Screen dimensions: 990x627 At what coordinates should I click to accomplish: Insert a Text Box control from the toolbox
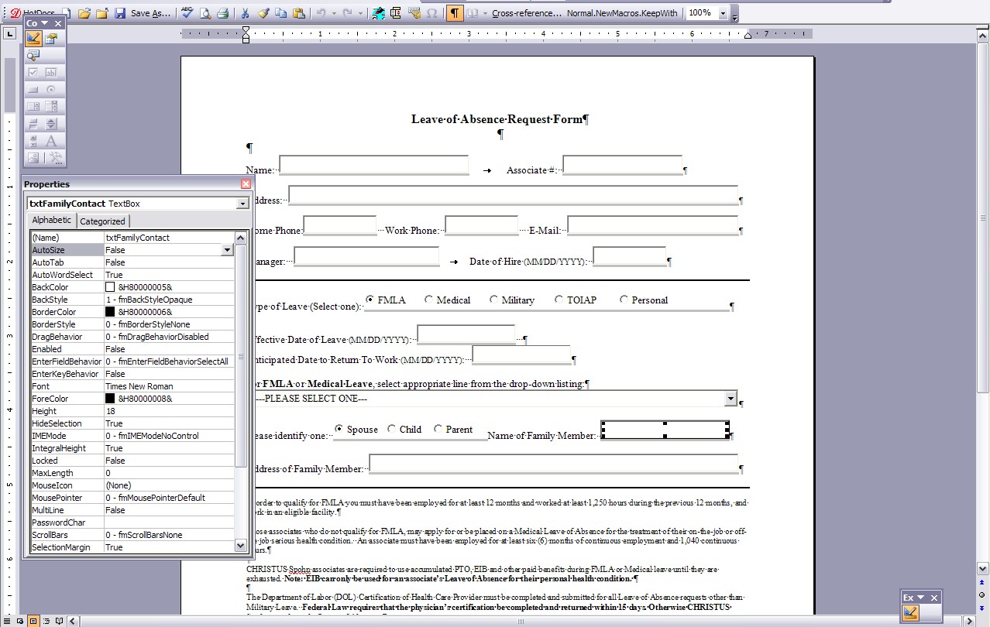pyautogui.click(x=53, y=73)
